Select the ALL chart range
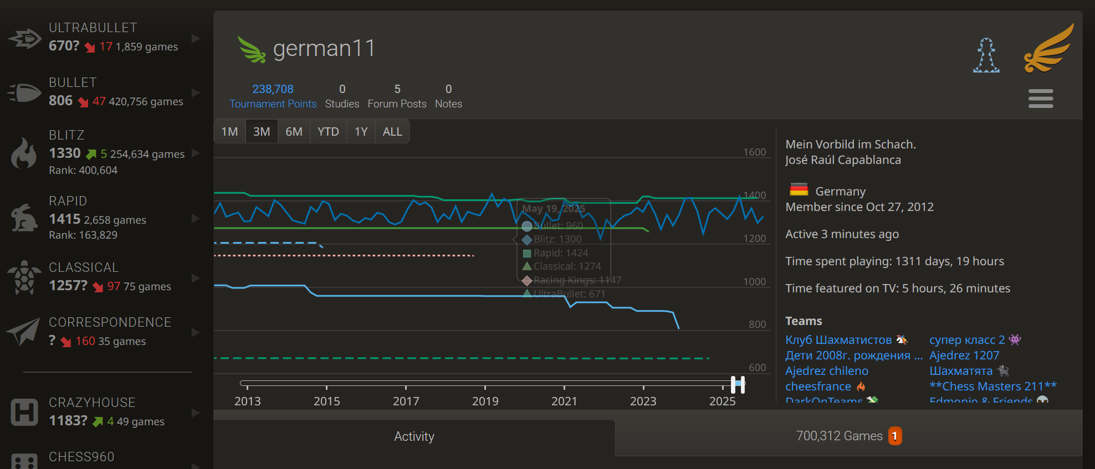 pos(392,132)
